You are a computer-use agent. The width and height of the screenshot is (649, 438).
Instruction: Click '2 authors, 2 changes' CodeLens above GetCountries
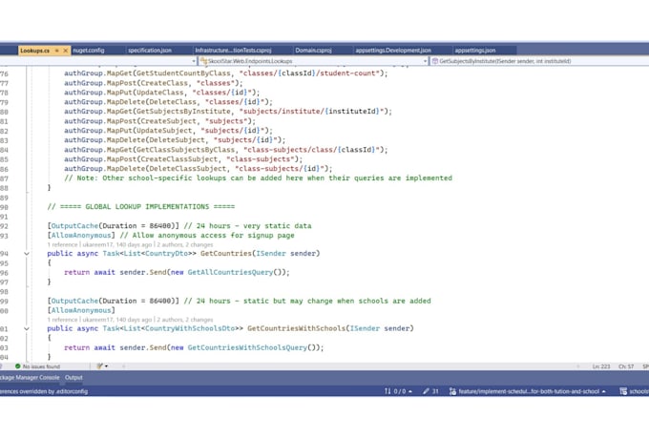pos(185,244)
